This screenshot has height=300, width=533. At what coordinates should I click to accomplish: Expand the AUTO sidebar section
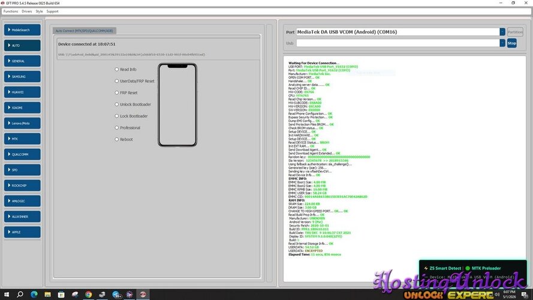point(22,45)
